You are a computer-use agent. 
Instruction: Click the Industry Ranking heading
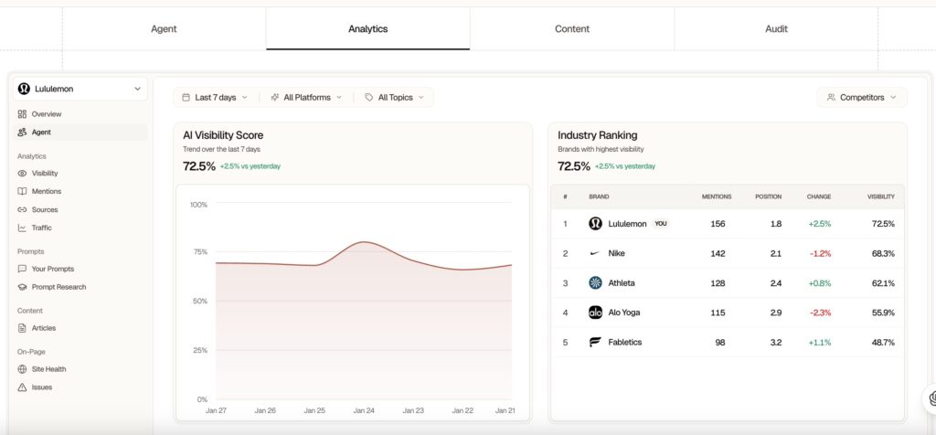point(598,135)
